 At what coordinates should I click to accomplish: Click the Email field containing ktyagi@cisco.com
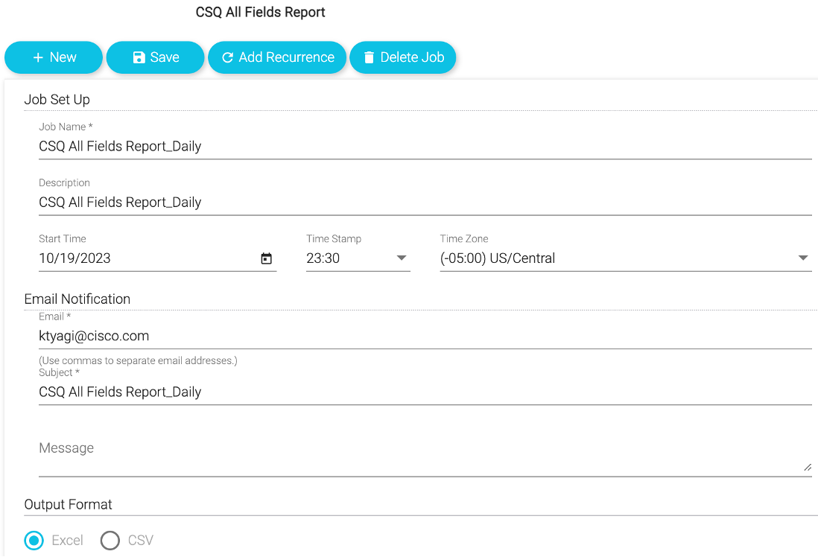425,336
